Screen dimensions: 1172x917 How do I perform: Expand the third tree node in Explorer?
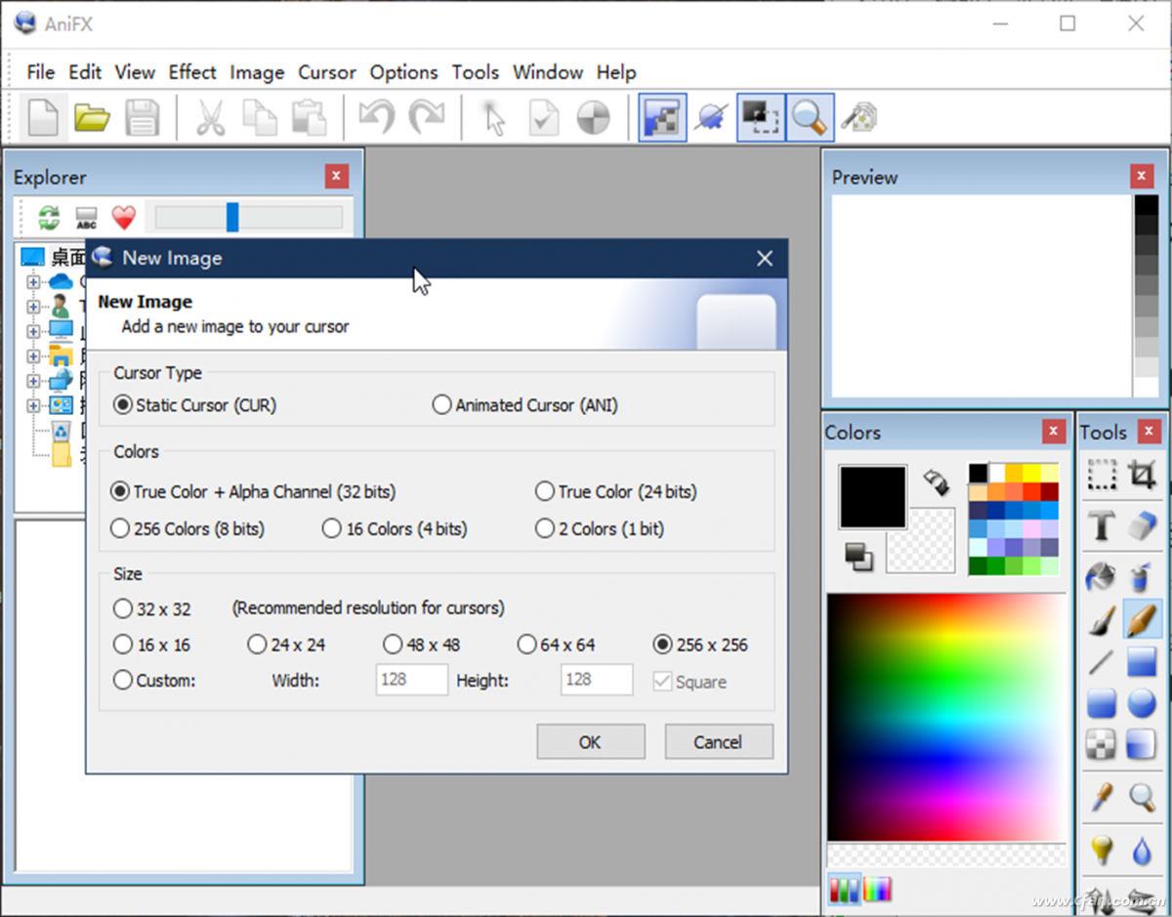pos(33,331)
